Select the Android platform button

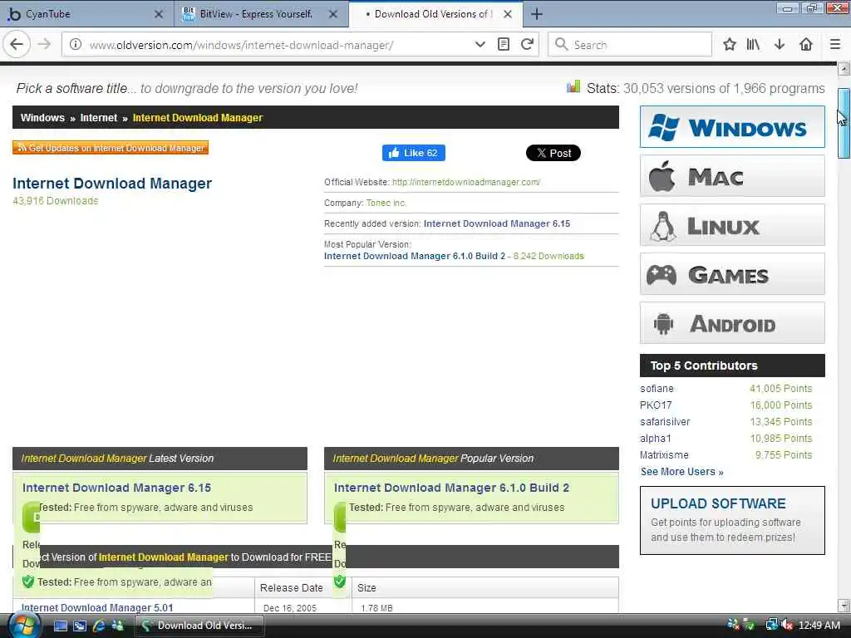point(732,323)
